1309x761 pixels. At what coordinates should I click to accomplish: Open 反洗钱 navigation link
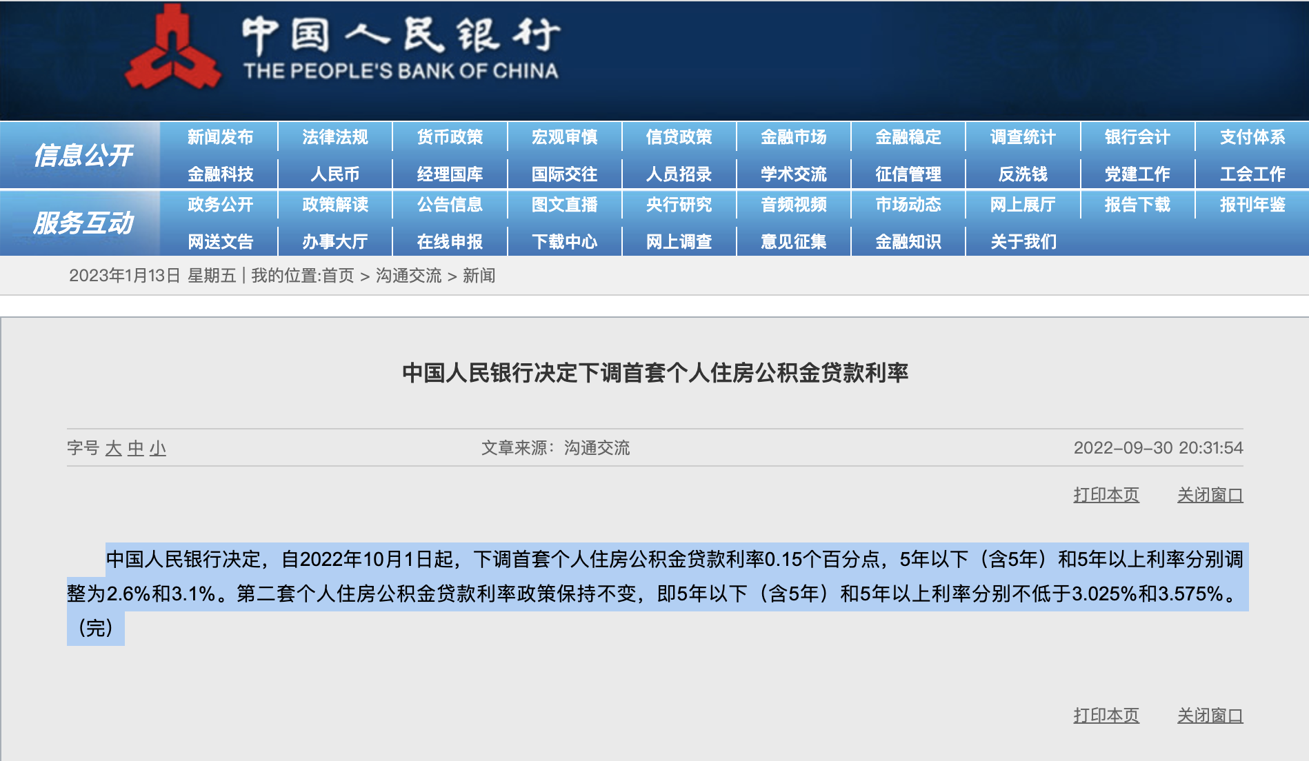pyautogui.click(x=1023, y=174)
